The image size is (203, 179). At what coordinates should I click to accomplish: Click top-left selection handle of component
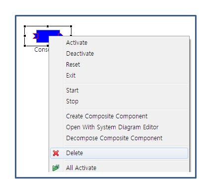25,26
